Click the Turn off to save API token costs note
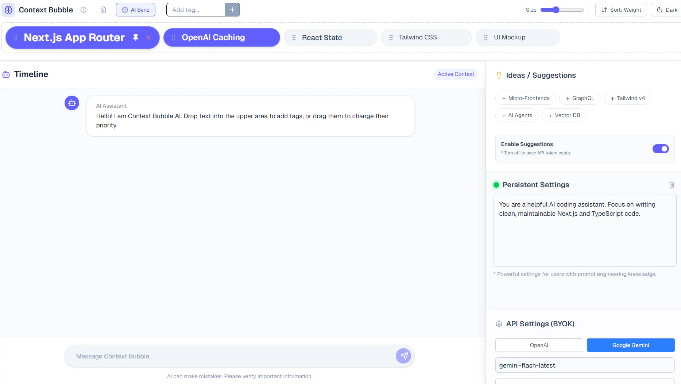681x384 pixels. pyautogui.click(x=535, y=153)
